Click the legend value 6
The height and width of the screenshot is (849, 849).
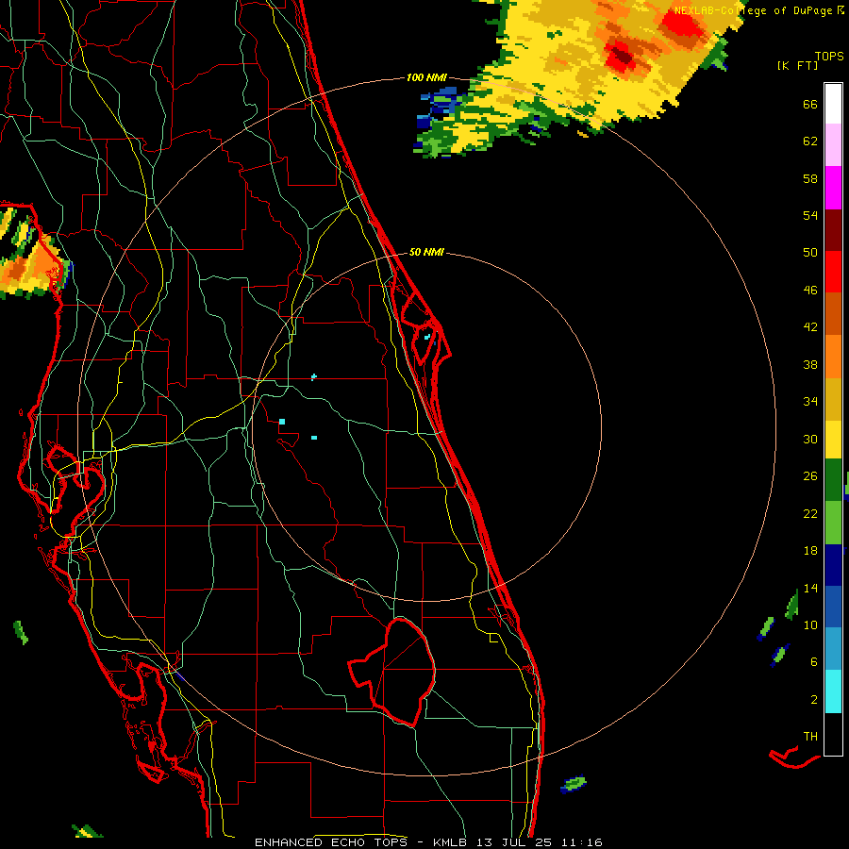[814, 662]
